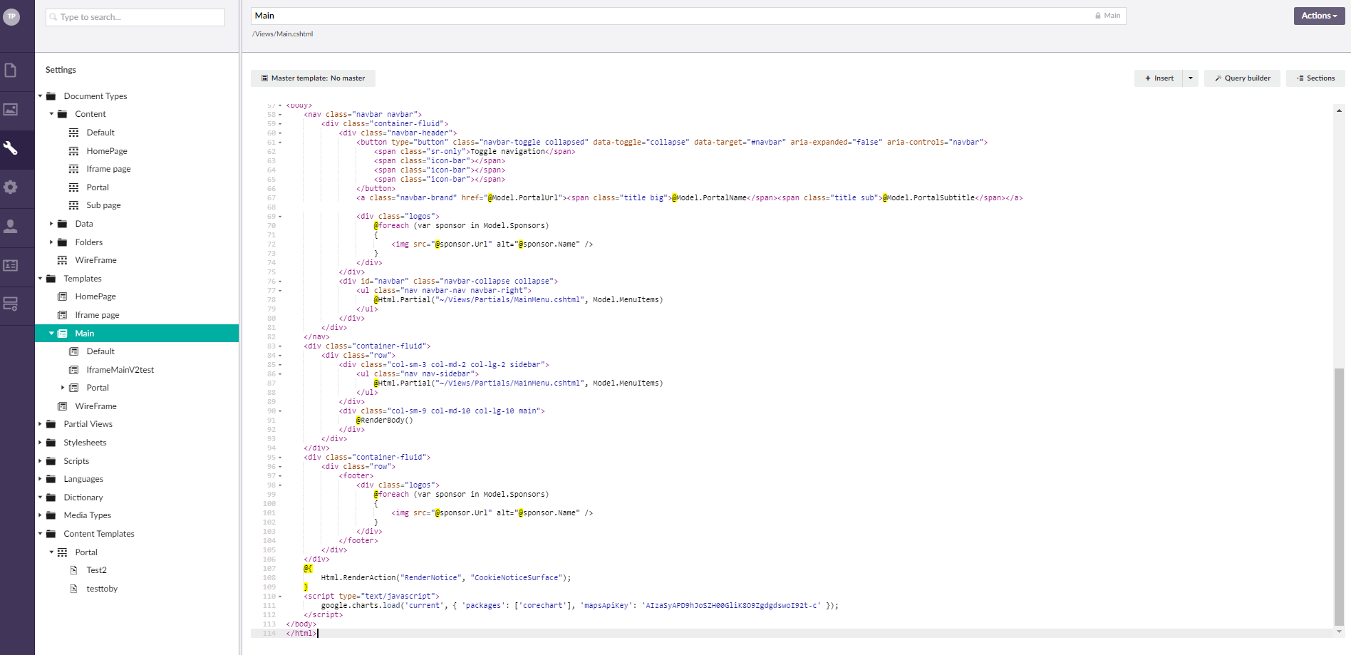Image resolution: width=1351 pixels, height=655 pixels.
Task: Click the editor scrollbar down arrow
Action: tap(1339, 631)
